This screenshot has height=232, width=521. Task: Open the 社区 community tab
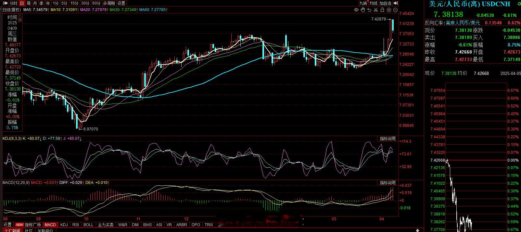[29, 230]
